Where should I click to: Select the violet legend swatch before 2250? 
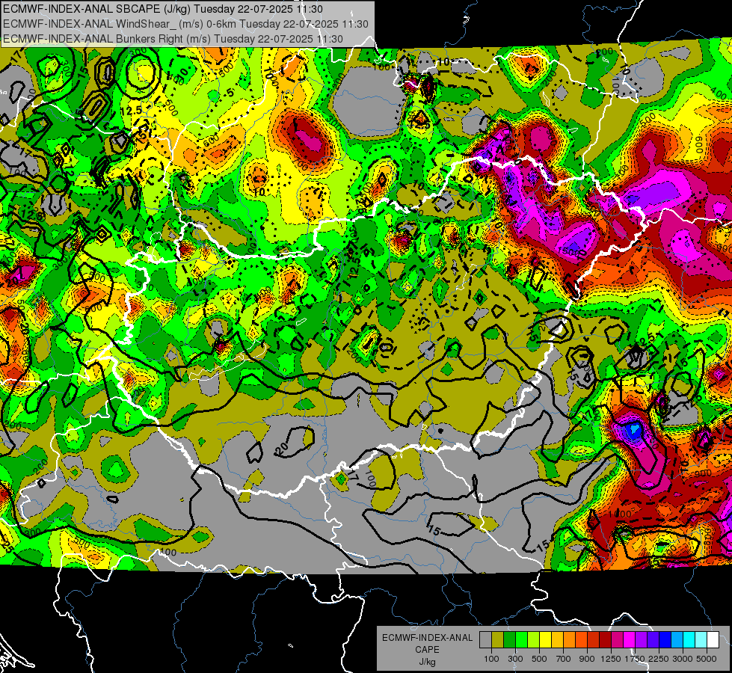pyautogui.click(x=653, y=640)
